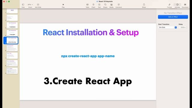This screenshot has height=108, width=192.
Task: Open the Zoom percentage dropdown
Action: [x=30, y=5]
